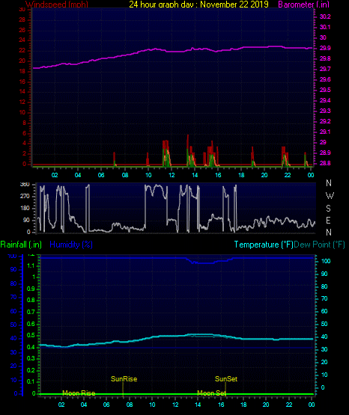Click the Windspeed (mph) axis title

[x=57, y=4]
